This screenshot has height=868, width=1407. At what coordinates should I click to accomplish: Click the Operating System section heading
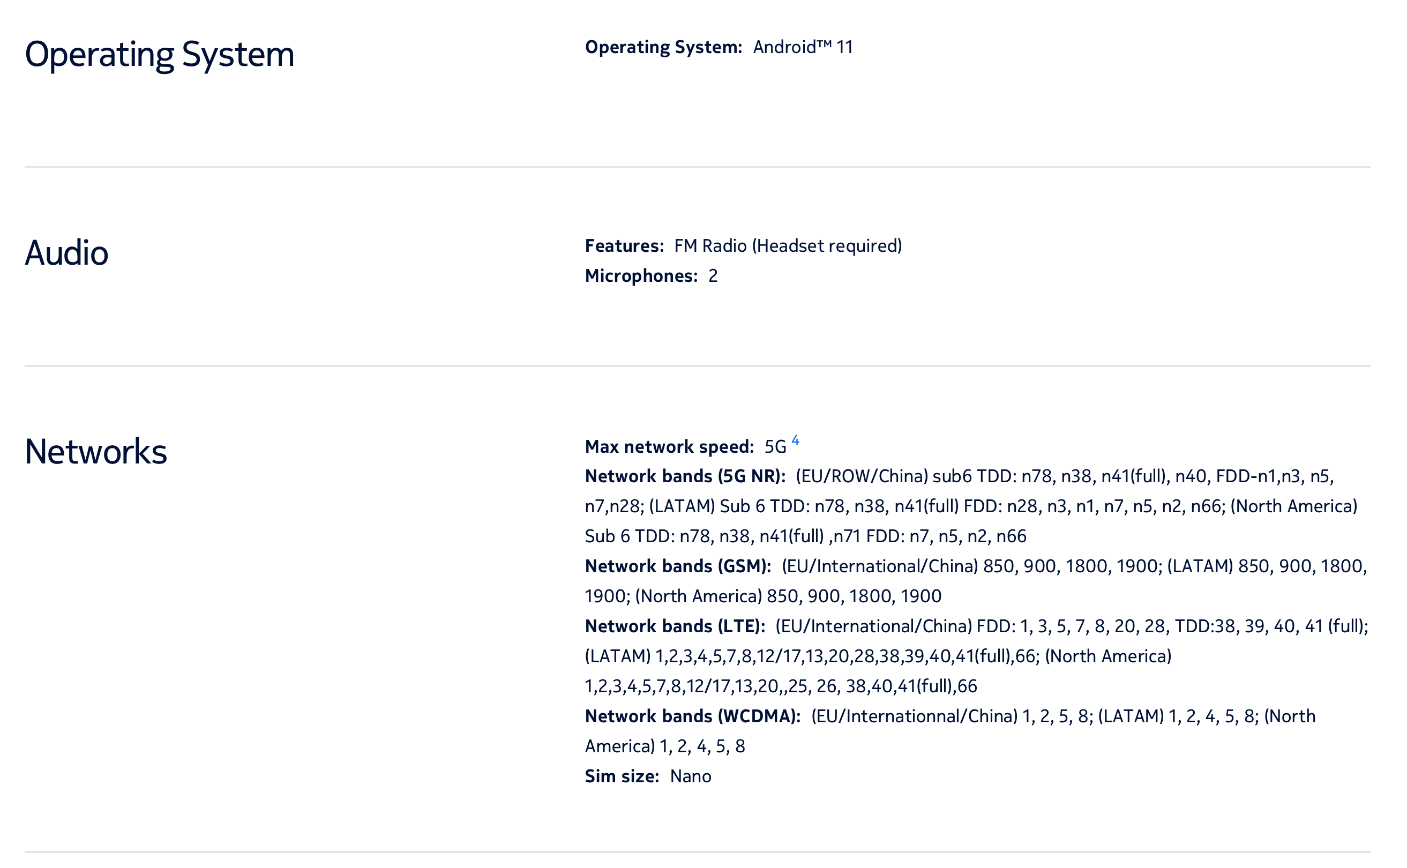(x=159, y=55)
